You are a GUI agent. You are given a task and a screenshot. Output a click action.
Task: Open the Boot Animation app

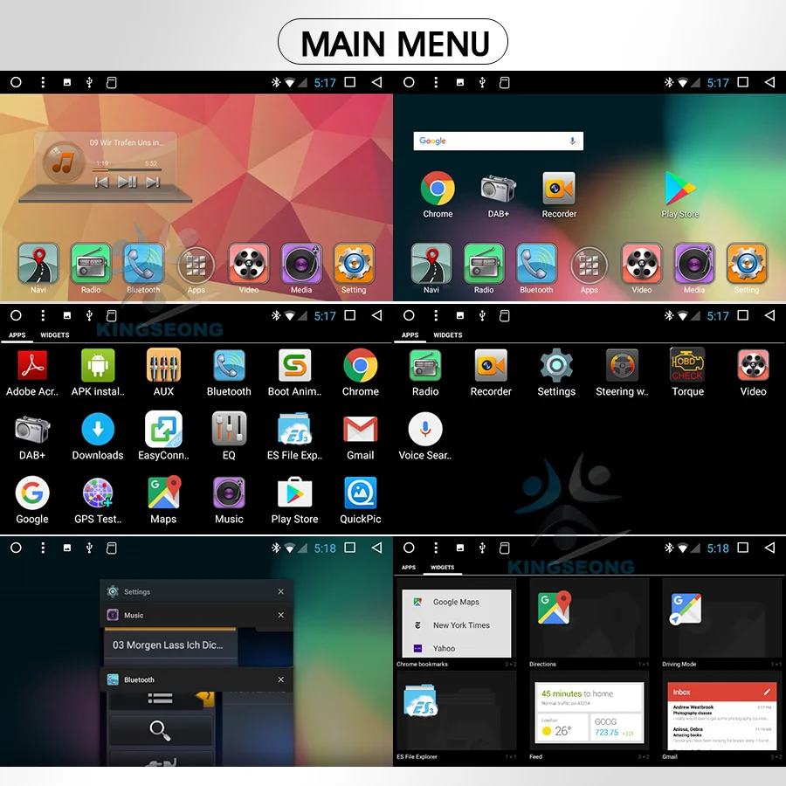(x=295, y=366)
